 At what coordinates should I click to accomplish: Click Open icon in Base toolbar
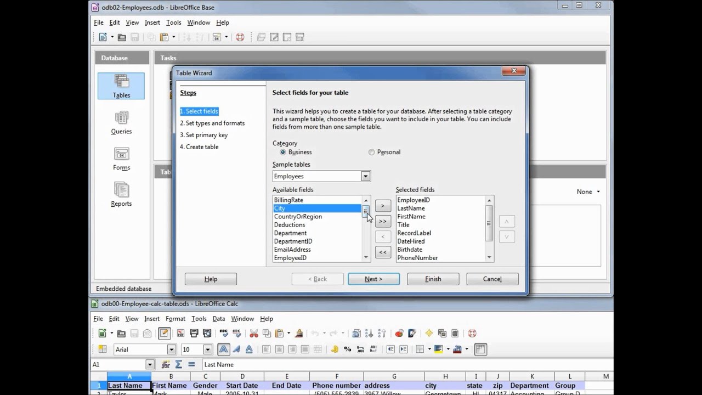pos(122,37)
